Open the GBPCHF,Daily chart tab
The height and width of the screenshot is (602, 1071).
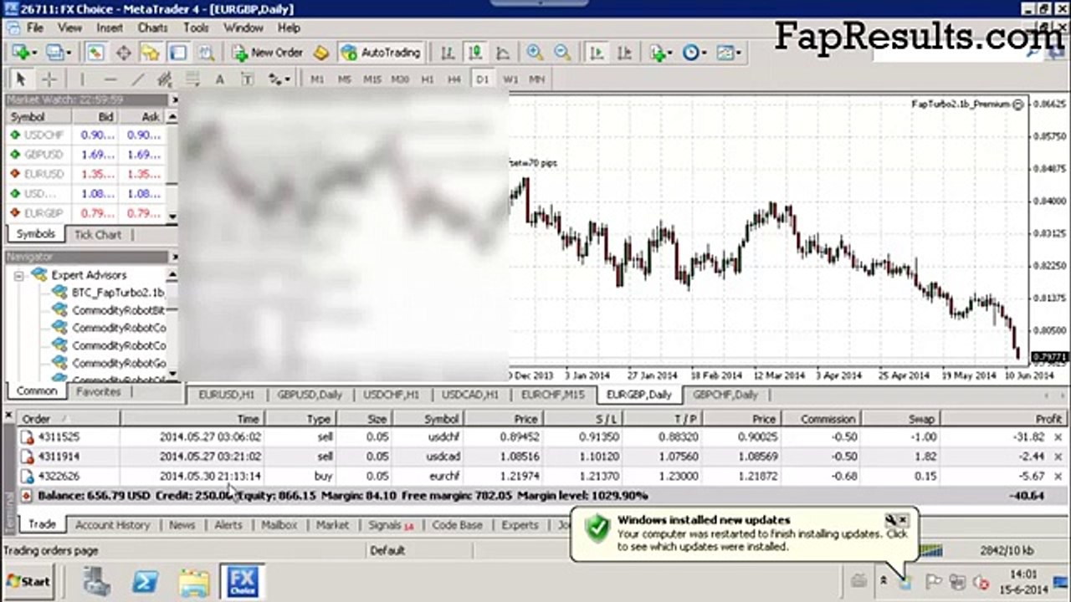pos(725,395)
